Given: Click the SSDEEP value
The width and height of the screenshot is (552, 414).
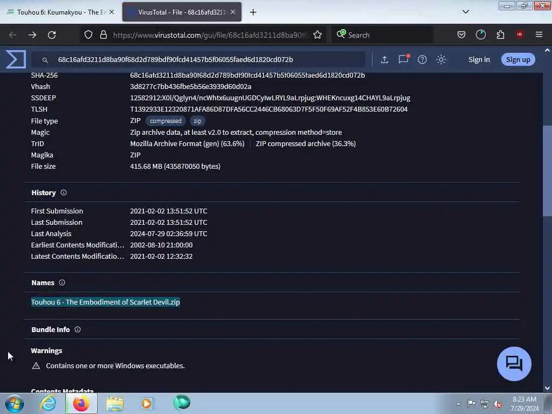Looking at the screenshot, I should coord(270,98).
